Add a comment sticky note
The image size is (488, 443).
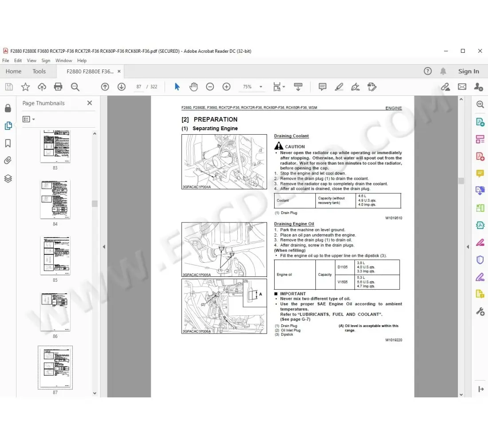point(323,87)
